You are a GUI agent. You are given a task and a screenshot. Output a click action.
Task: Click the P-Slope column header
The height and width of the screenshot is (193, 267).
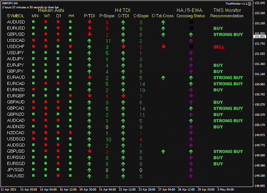click(x=107, y=16)
